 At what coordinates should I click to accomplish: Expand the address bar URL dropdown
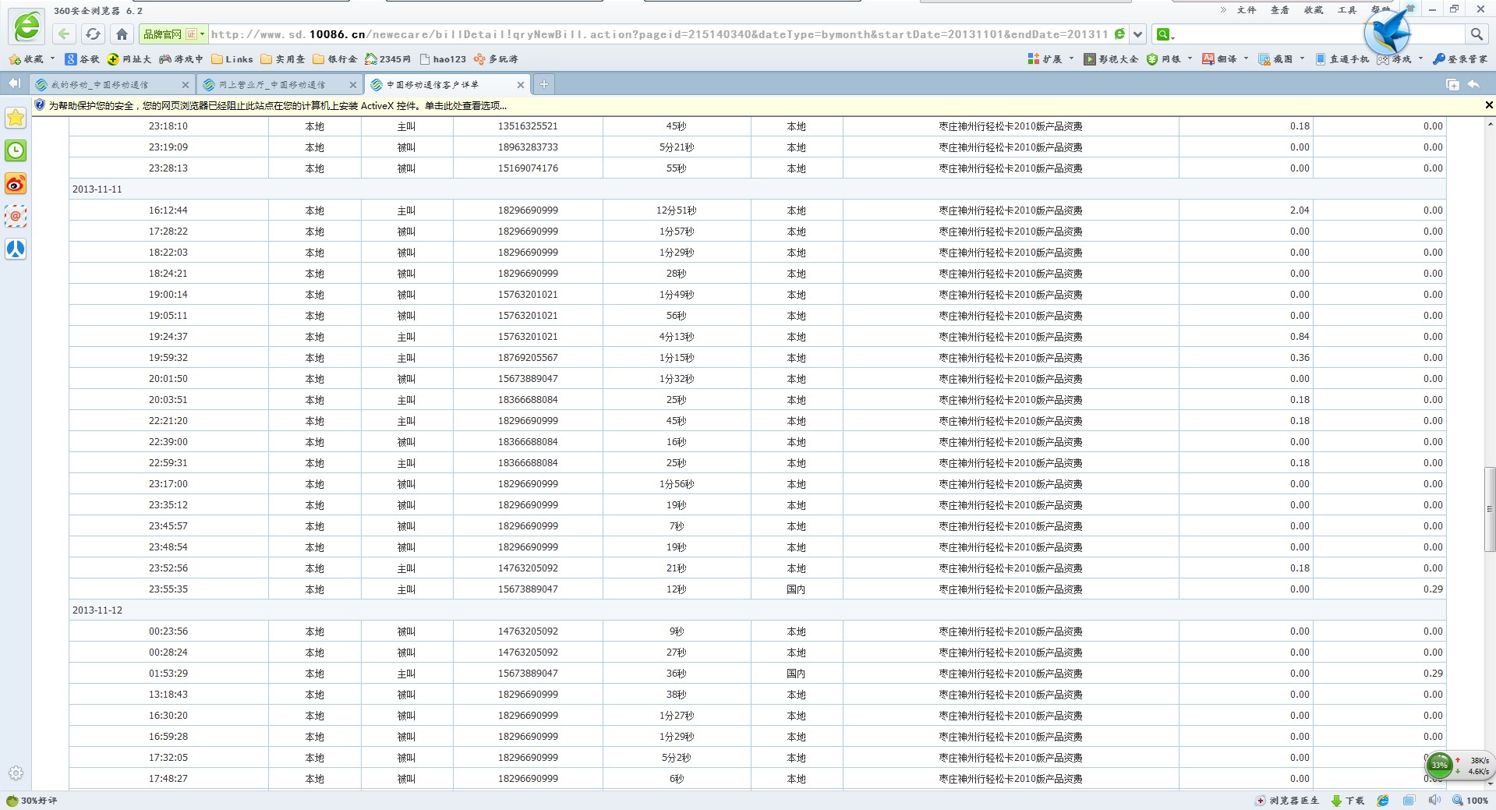[x=1138, y=34]
